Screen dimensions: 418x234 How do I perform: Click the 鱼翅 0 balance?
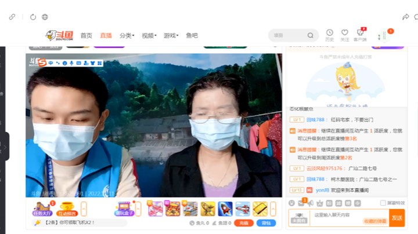(x=222, y=223)
